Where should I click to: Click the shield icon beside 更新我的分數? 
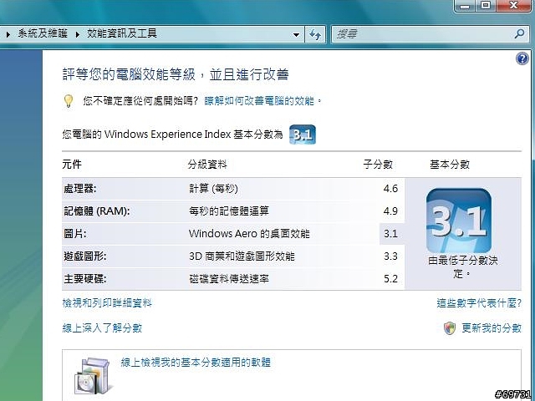pos(450,328)
